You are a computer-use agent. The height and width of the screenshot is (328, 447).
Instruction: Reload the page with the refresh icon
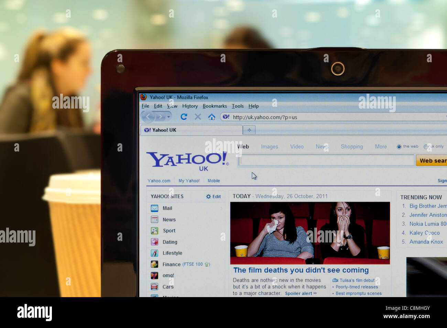(184, 117)
